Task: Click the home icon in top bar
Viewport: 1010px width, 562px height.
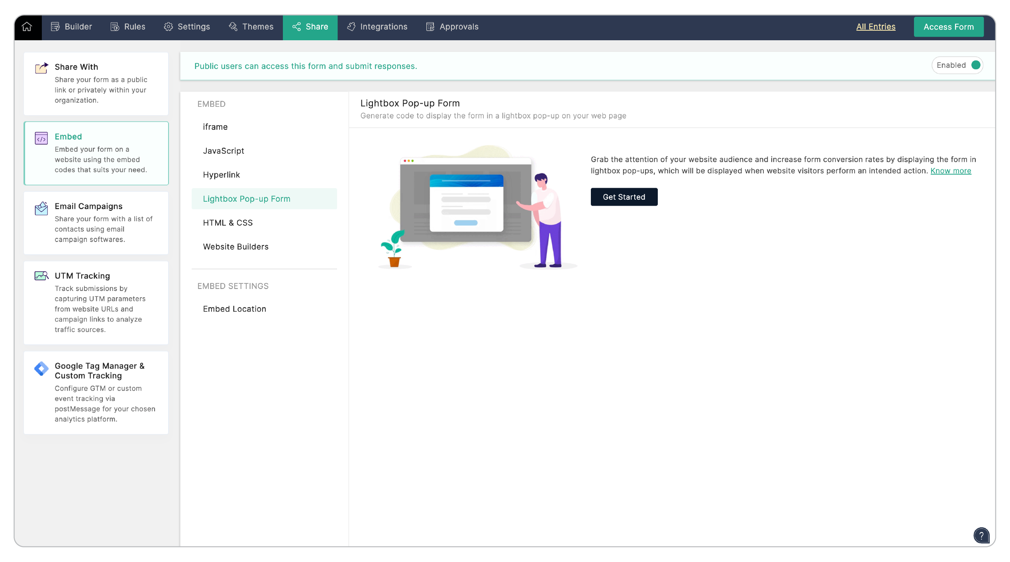Action: coord(27,27)
